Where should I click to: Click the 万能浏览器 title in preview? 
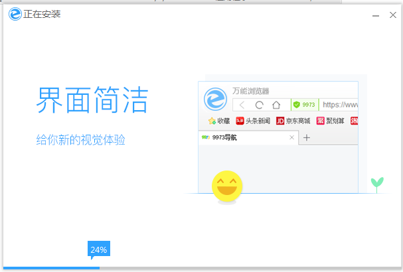(250, 91)
